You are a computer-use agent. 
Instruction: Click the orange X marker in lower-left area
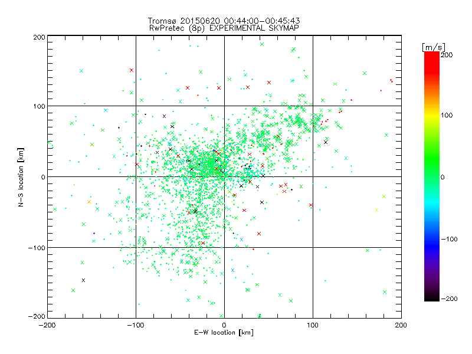pyautogui.click(x=89, y=202)
